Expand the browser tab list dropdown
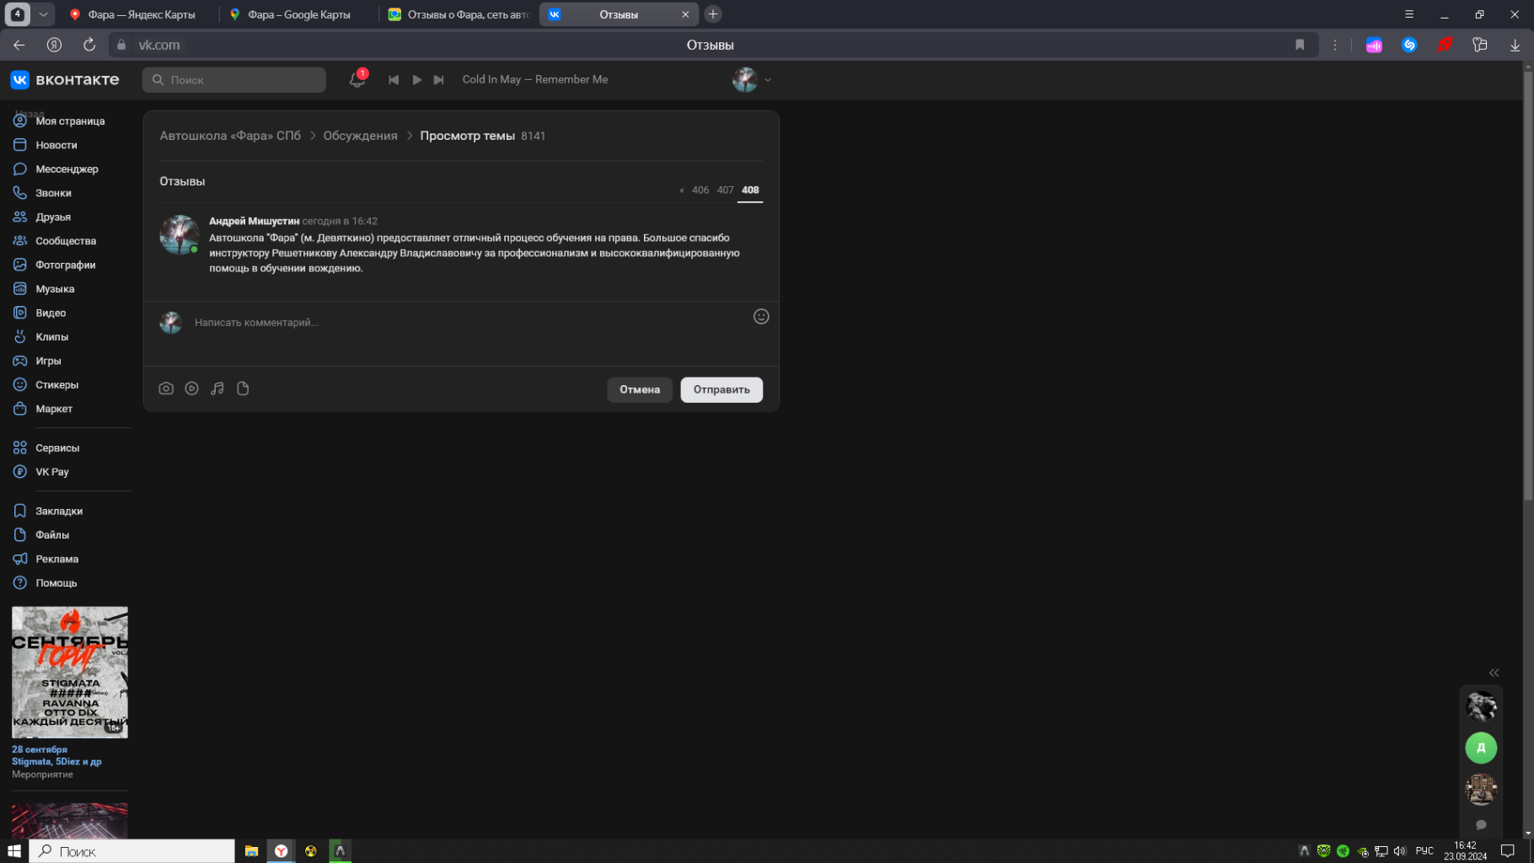This screenshot has height=863, width=1534. coord(43,14)
